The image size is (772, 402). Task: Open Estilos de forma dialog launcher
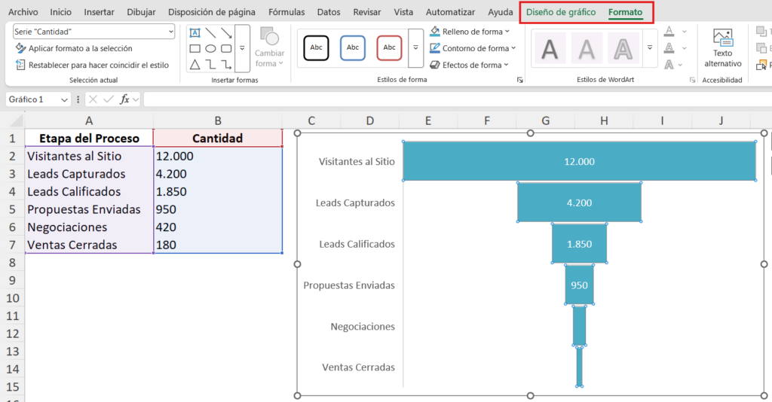[x=520, y=80]
